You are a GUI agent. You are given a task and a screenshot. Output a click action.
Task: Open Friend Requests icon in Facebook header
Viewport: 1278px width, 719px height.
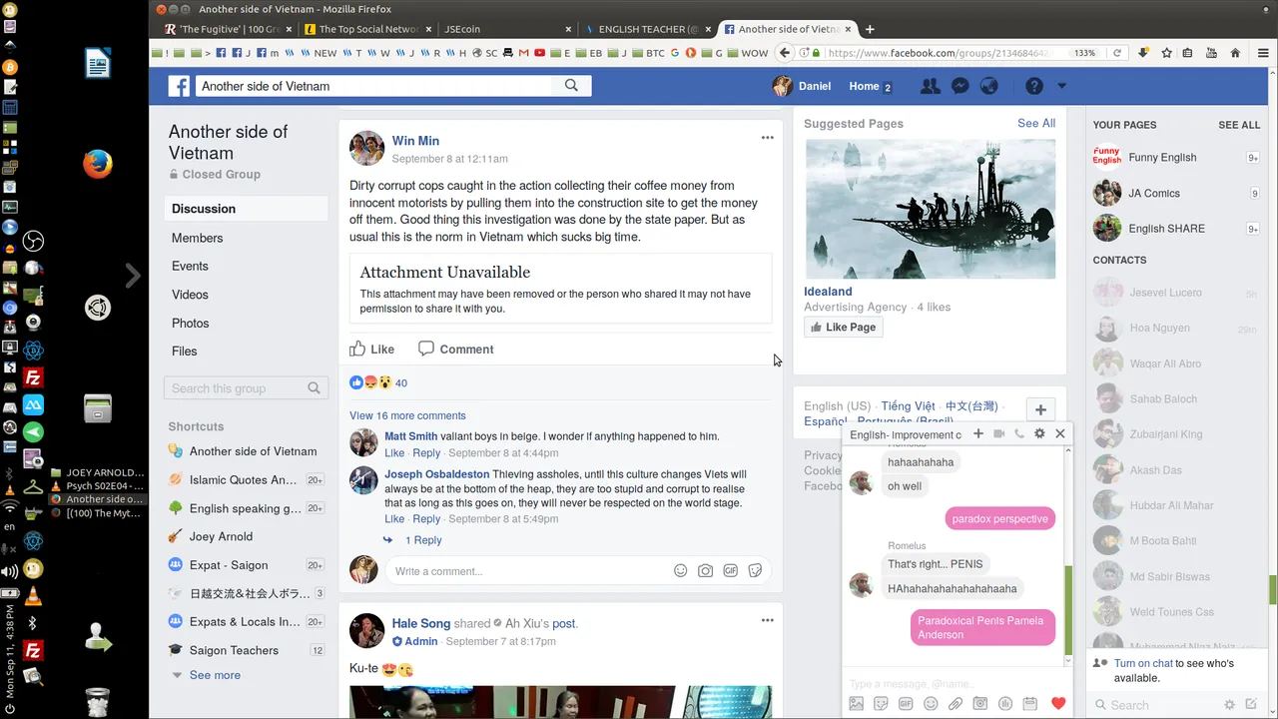(930, 86)
